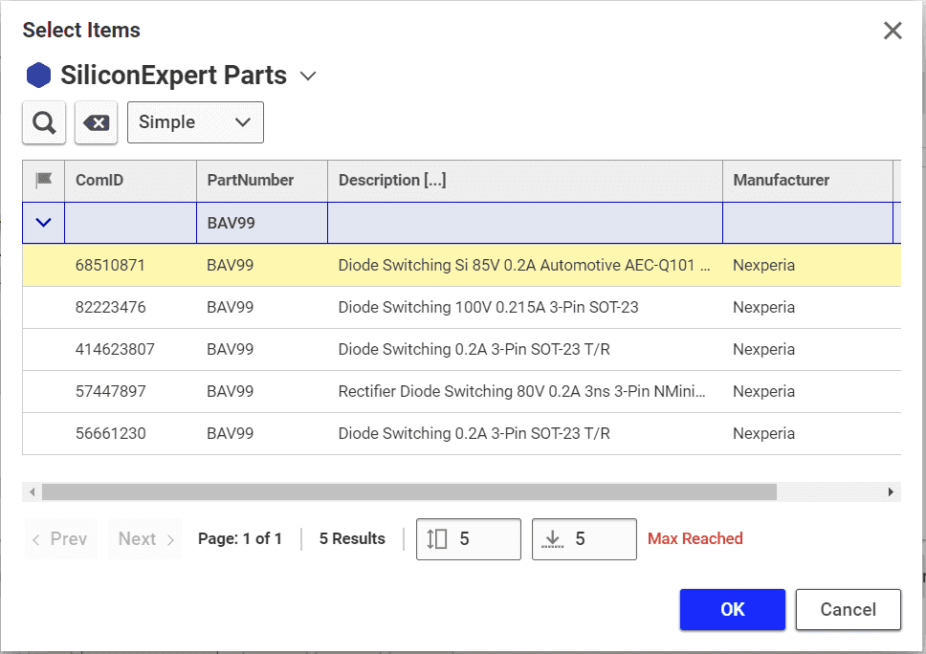926x654 pixels.
Task: Click the max results field showing 5
Action: 584,539
